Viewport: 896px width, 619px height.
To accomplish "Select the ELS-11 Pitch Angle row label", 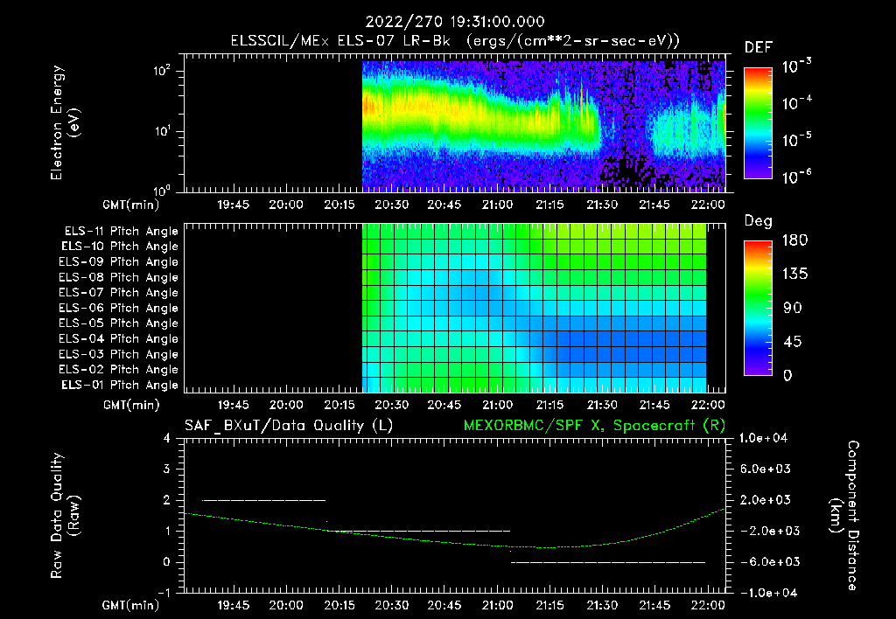I will click(121, 232).
